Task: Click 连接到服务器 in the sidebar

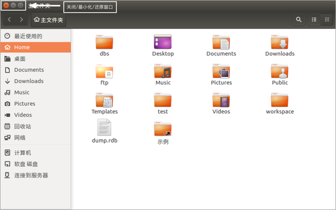Action: point(31,176)
